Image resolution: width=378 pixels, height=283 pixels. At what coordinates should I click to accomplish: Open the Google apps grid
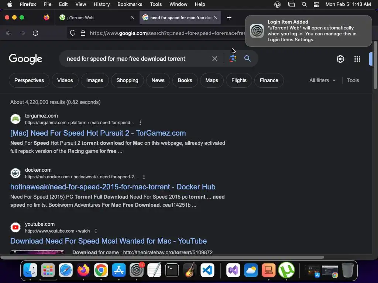tap(357, 59)
